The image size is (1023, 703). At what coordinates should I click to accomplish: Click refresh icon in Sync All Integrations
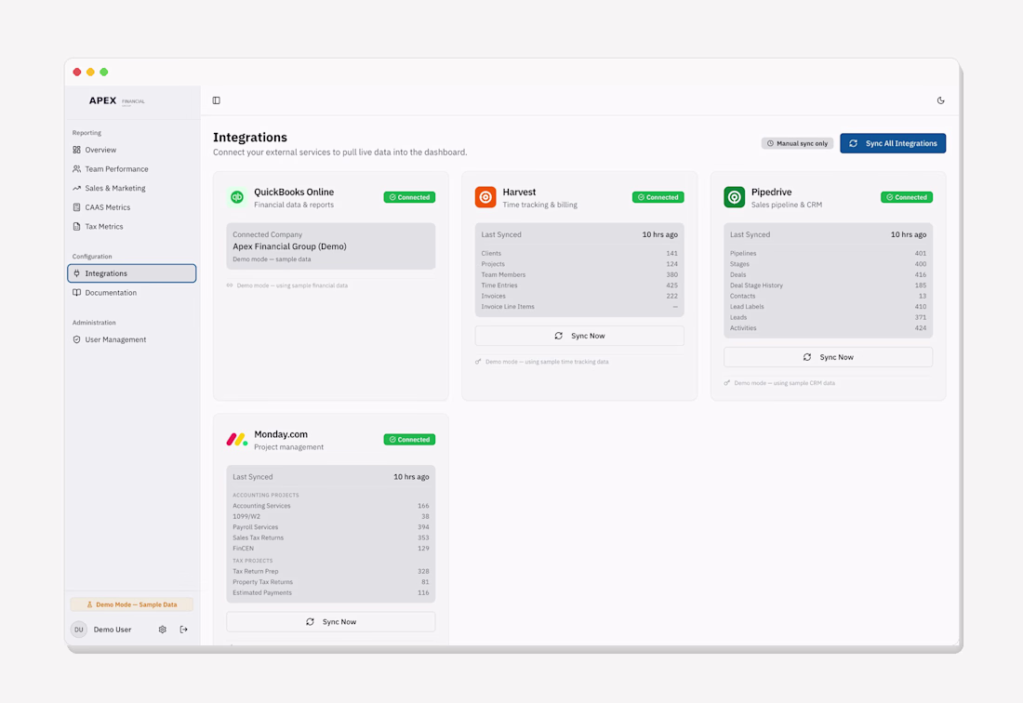853,143
